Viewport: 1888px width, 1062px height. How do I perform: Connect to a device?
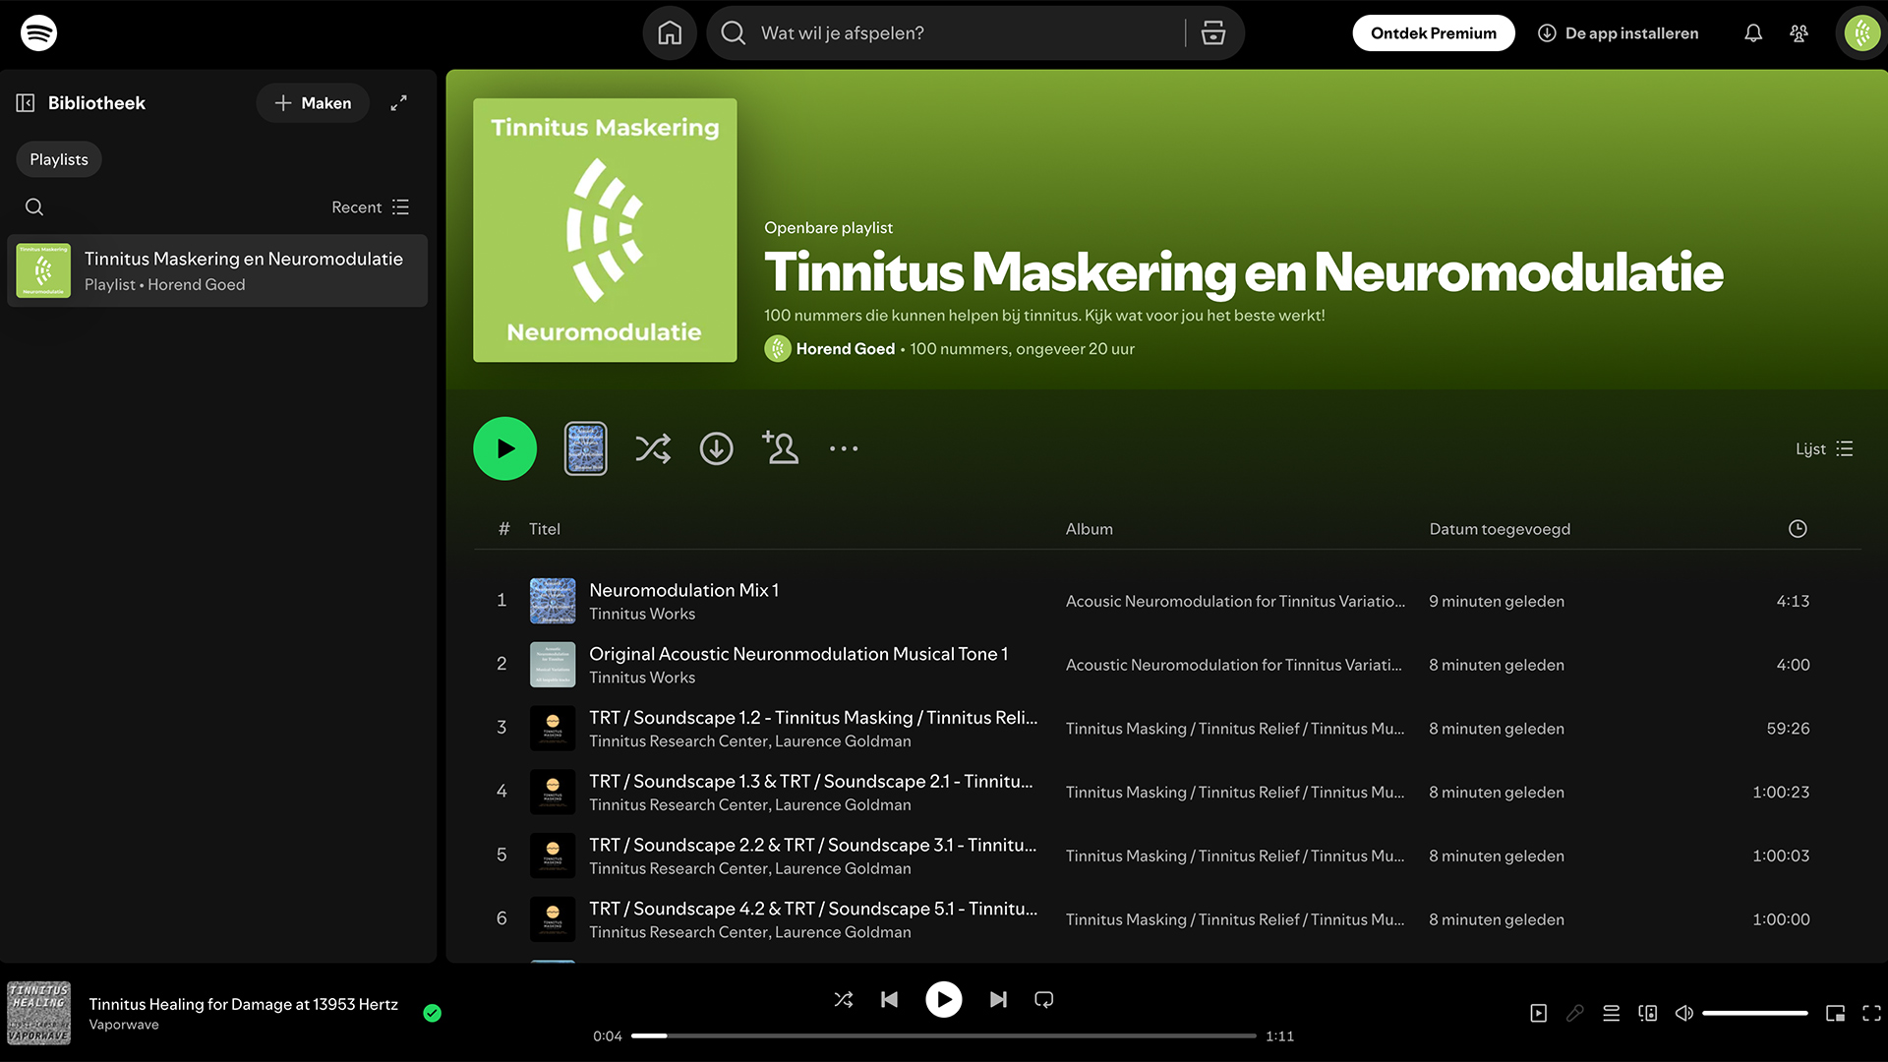click(1647, 1013)
